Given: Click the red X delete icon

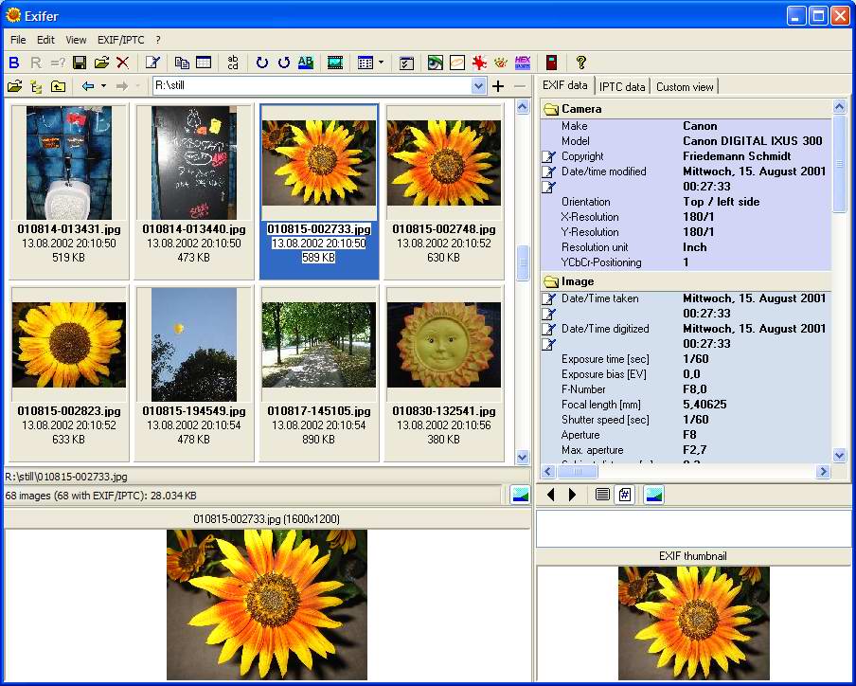Looking at the screenshot, I should [123, 63].
